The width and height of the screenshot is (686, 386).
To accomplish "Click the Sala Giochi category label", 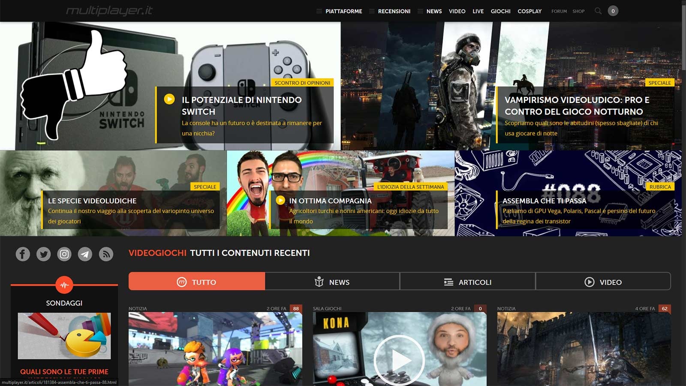I will coord(327,308).
